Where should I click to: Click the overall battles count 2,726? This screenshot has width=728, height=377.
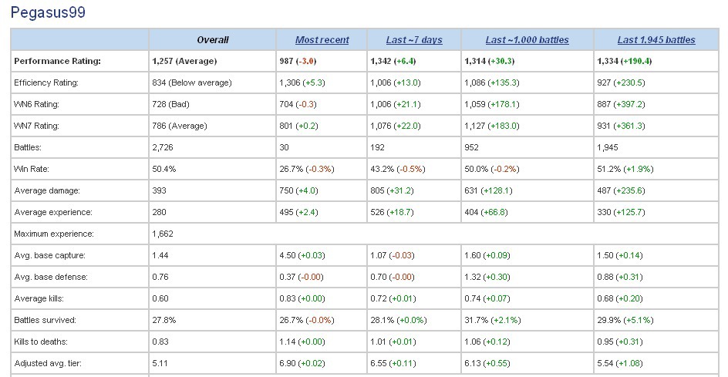[163, 147]
